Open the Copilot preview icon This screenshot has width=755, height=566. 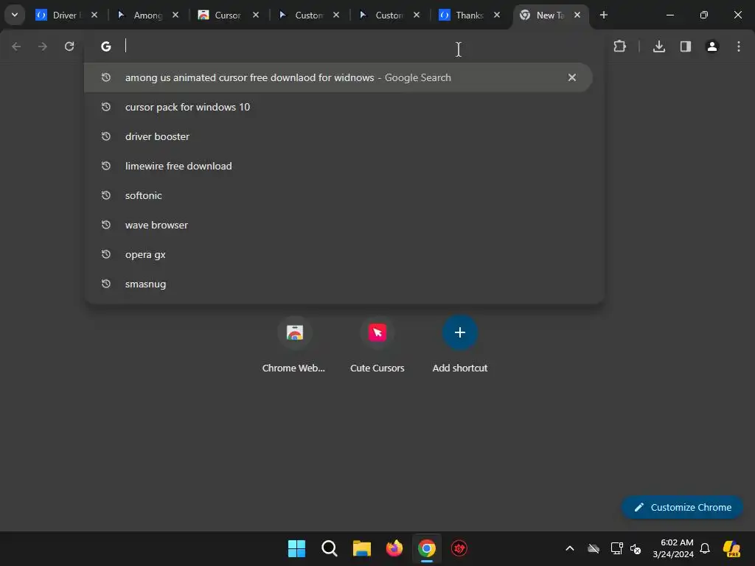(732, 548)
